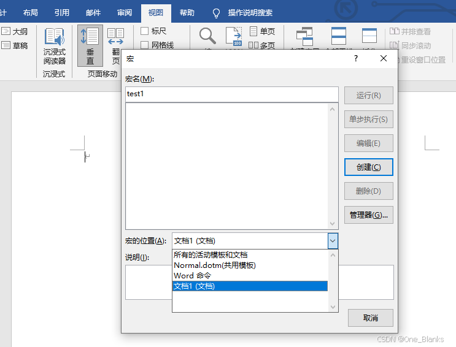This screenshot has width=456, height=347.
Task: Click the Delete (删除) button
Action: pyautogui.click(x=369, y=191)
